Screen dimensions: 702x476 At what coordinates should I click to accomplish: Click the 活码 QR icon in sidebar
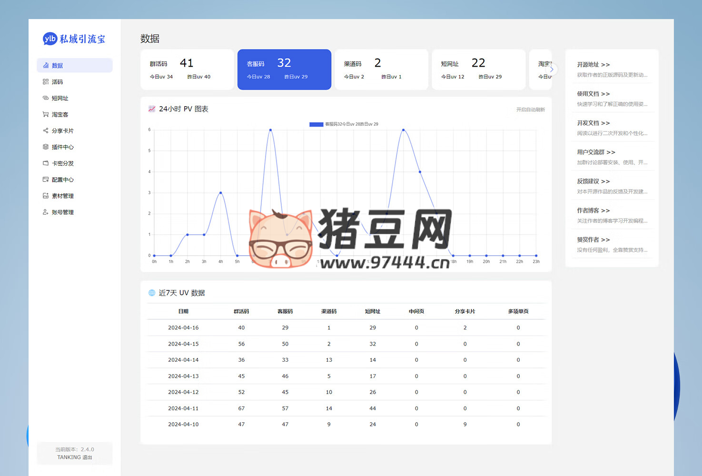(46, 82)
